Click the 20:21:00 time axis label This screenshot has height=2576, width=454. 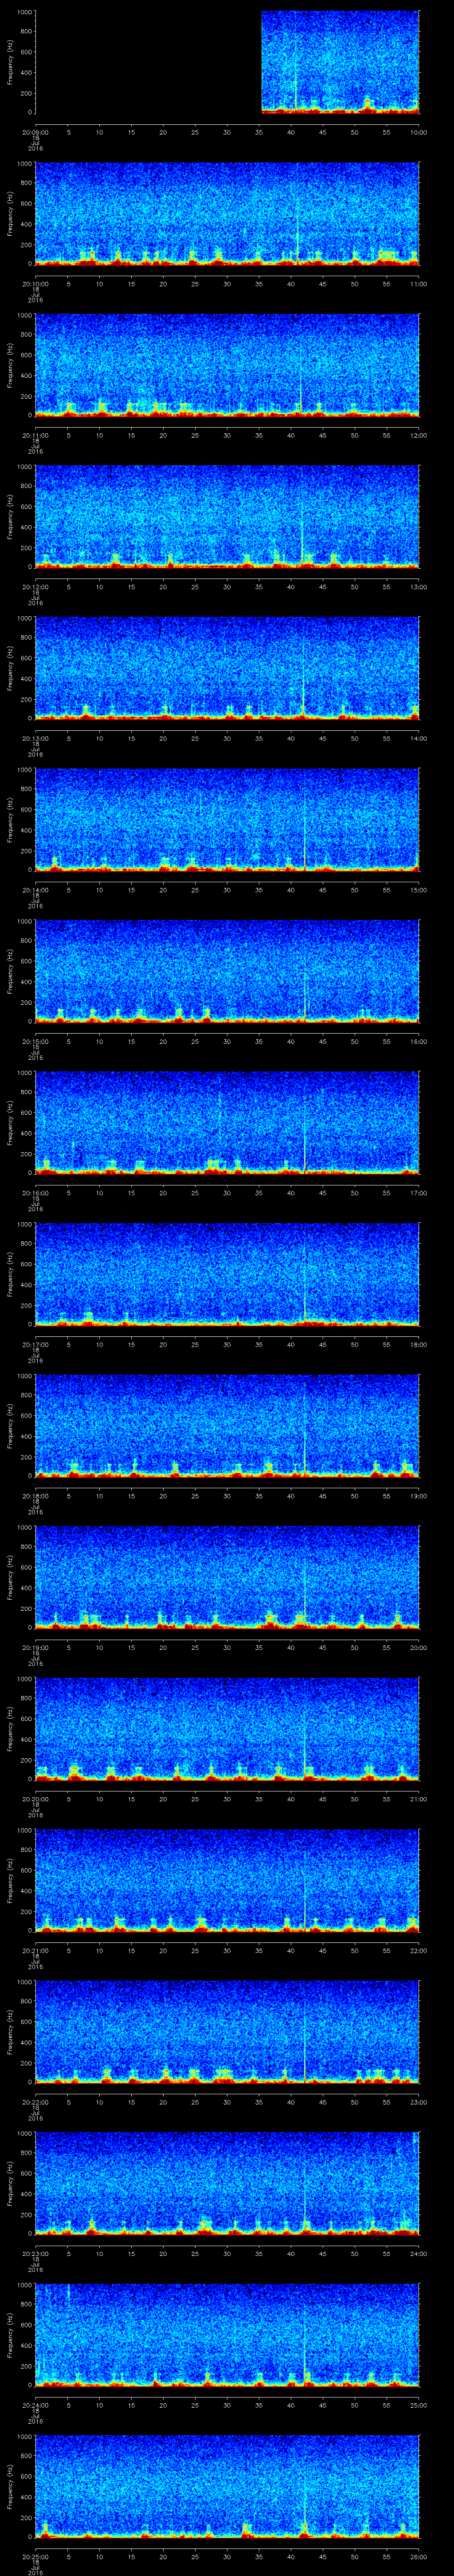35,1950
